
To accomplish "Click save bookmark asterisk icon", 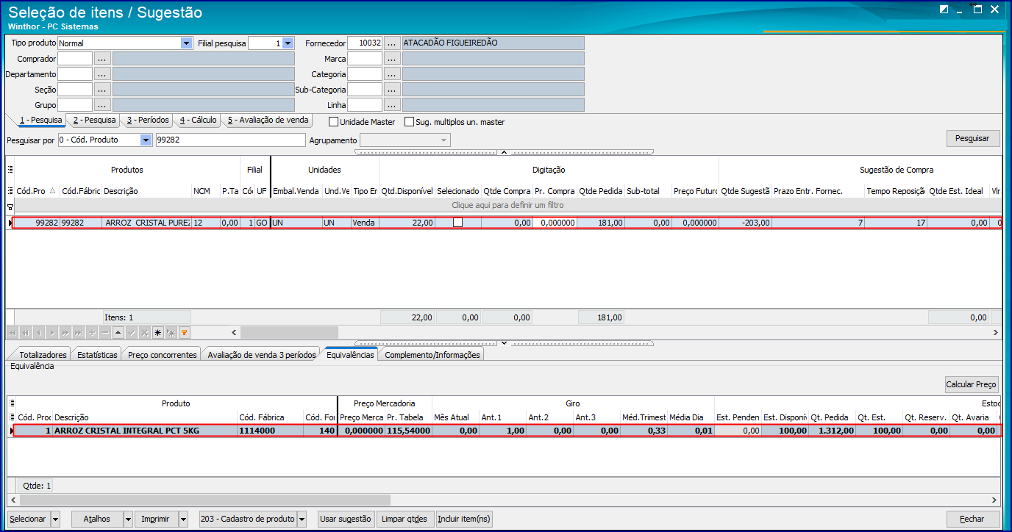I will point(158,333).
